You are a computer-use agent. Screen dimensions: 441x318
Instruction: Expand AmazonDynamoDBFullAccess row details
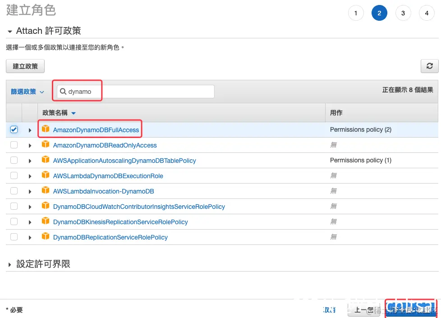coord(30,130)
